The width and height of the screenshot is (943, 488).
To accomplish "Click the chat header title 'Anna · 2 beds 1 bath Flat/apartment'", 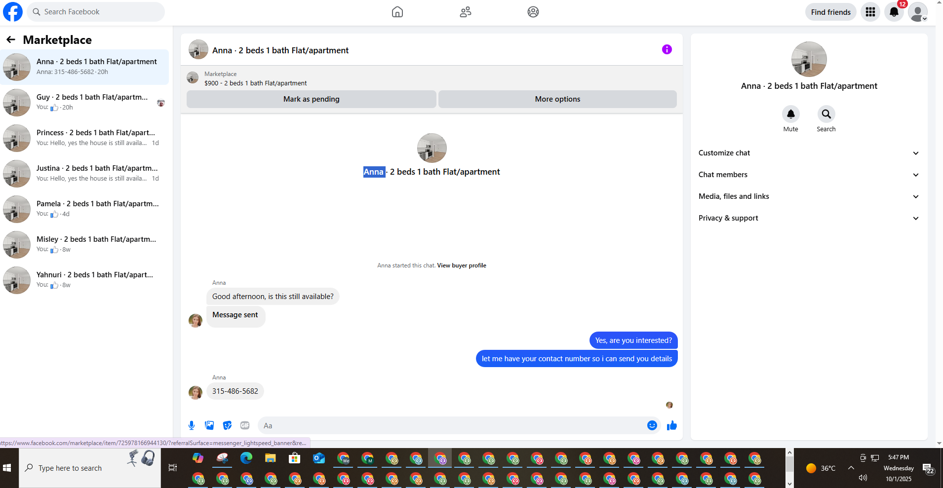I will coord(280,50).
